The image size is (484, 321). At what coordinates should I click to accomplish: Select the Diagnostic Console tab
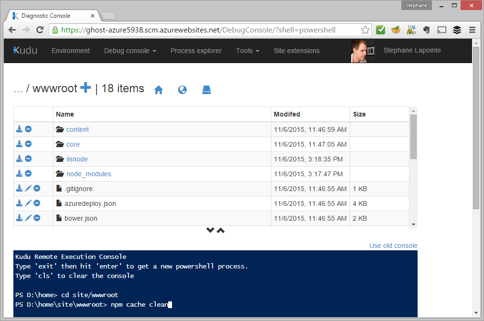53,15
